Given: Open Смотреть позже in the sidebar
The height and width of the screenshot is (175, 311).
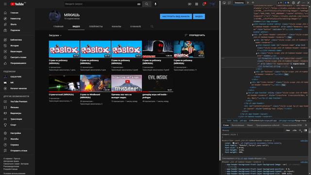Looking at the screenshot, I should [17, 57].
